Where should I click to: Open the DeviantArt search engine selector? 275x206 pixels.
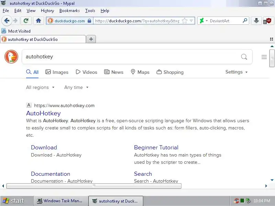pos(203,21)
